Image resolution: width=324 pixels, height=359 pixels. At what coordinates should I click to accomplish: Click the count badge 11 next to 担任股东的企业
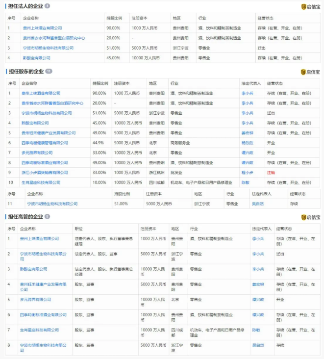49,71
